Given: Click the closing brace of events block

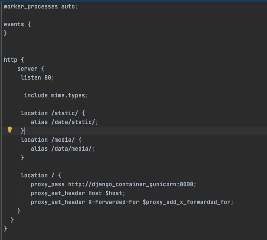Looking at the screenshot, I should pyautogui.click(x=6, y=33).
